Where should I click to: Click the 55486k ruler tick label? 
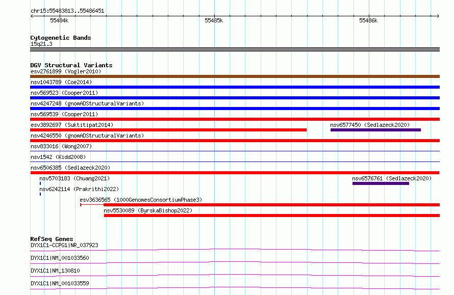[x=368, y=20]
